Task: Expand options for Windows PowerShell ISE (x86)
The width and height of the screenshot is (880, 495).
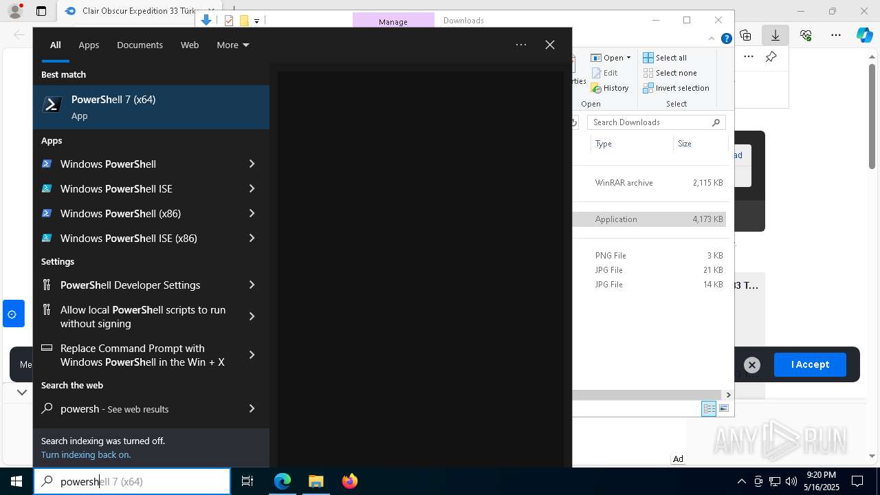Action: pos(252,238)
